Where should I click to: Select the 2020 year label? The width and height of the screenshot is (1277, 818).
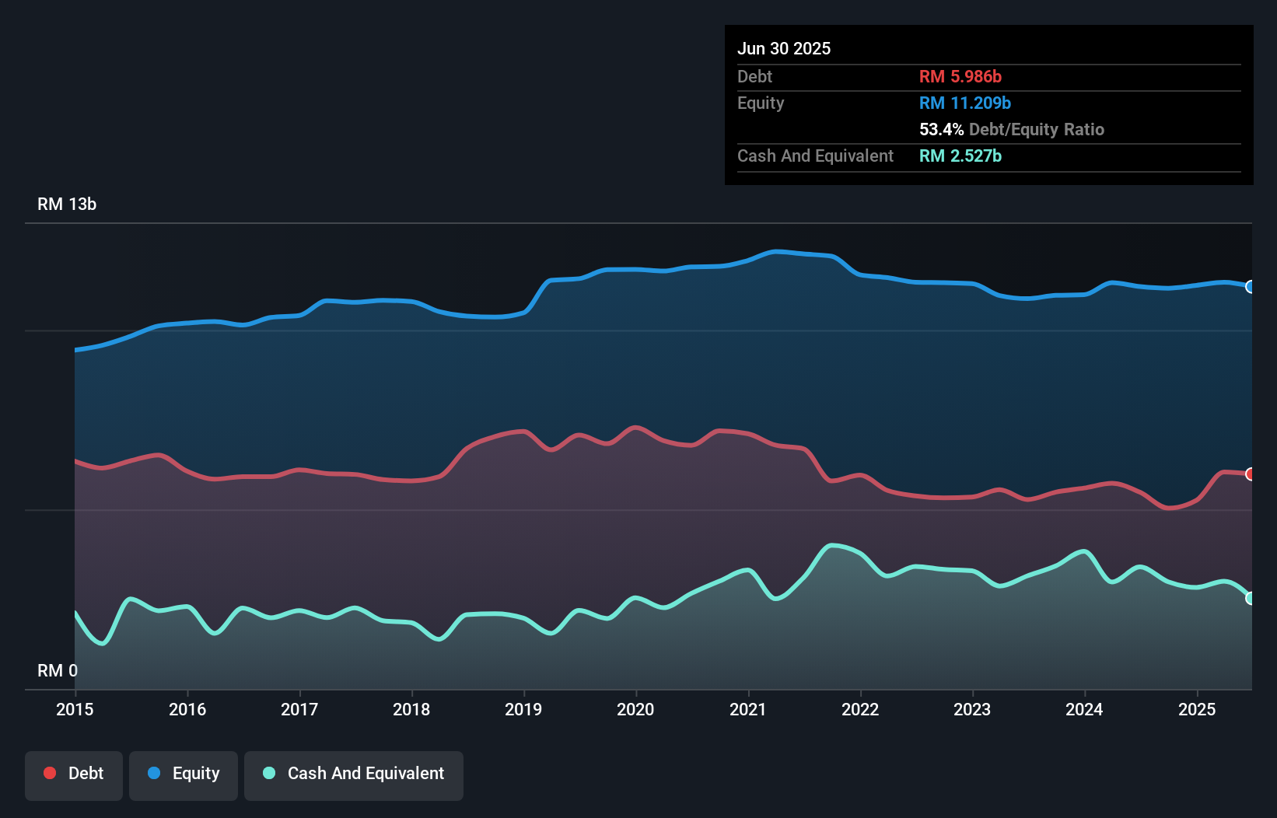635,709
